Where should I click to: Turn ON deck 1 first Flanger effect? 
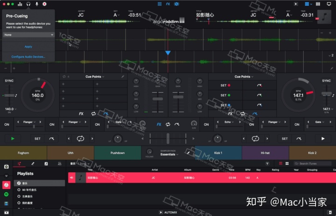coord(7,124)
